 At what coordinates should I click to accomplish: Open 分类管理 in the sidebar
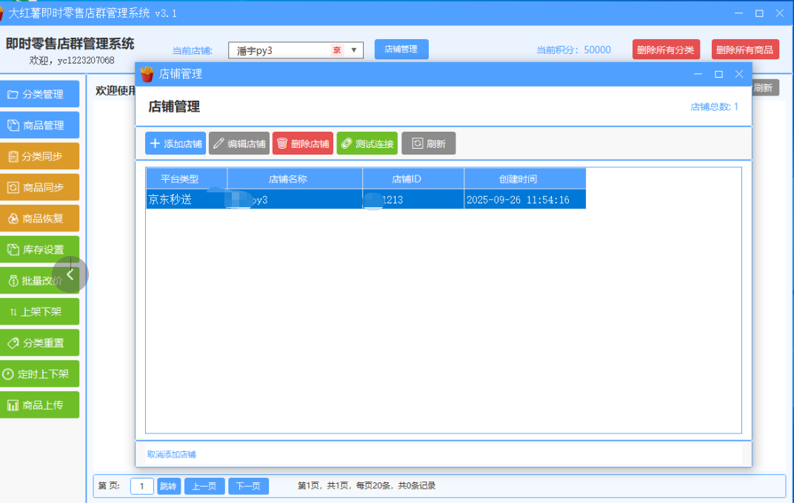(39, 94)
